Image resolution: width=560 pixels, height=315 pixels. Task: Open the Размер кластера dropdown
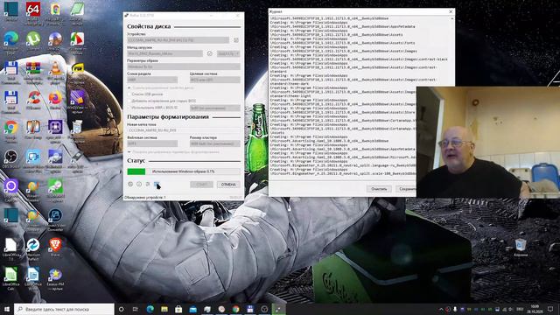215,143
